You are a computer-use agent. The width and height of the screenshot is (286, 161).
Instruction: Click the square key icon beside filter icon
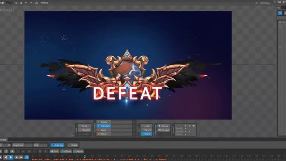12,151
